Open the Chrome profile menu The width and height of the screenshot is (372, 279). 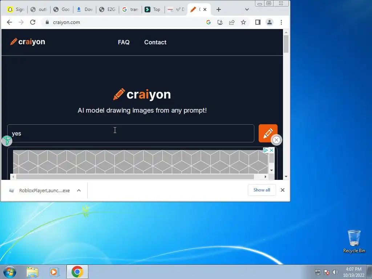270,22
